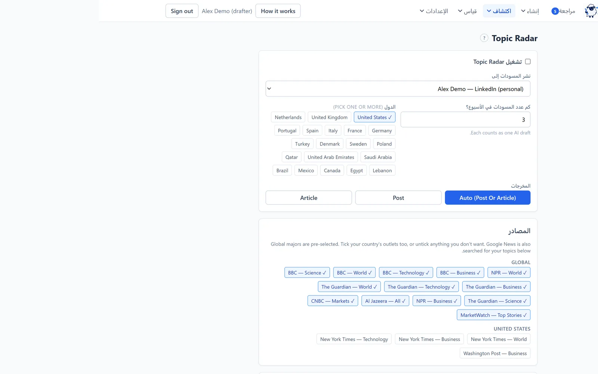Untick The Guardian — Science source

[x=497, y=301]
